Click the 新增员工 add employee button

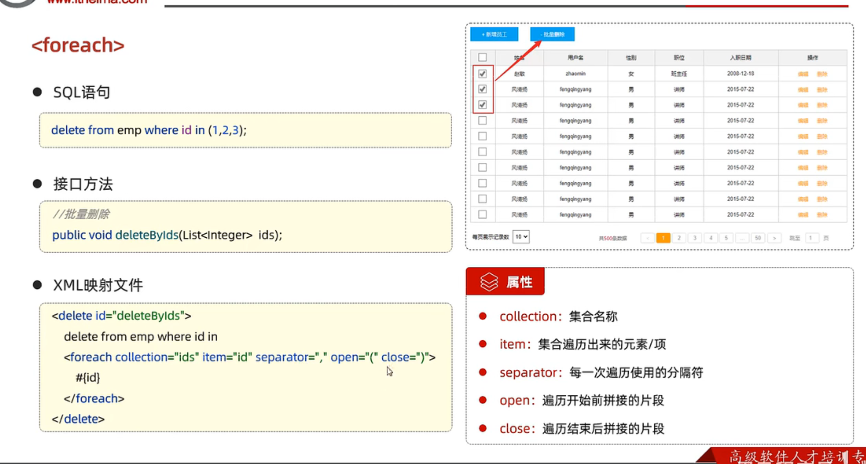pyautogui.click(x=494, y=34)
